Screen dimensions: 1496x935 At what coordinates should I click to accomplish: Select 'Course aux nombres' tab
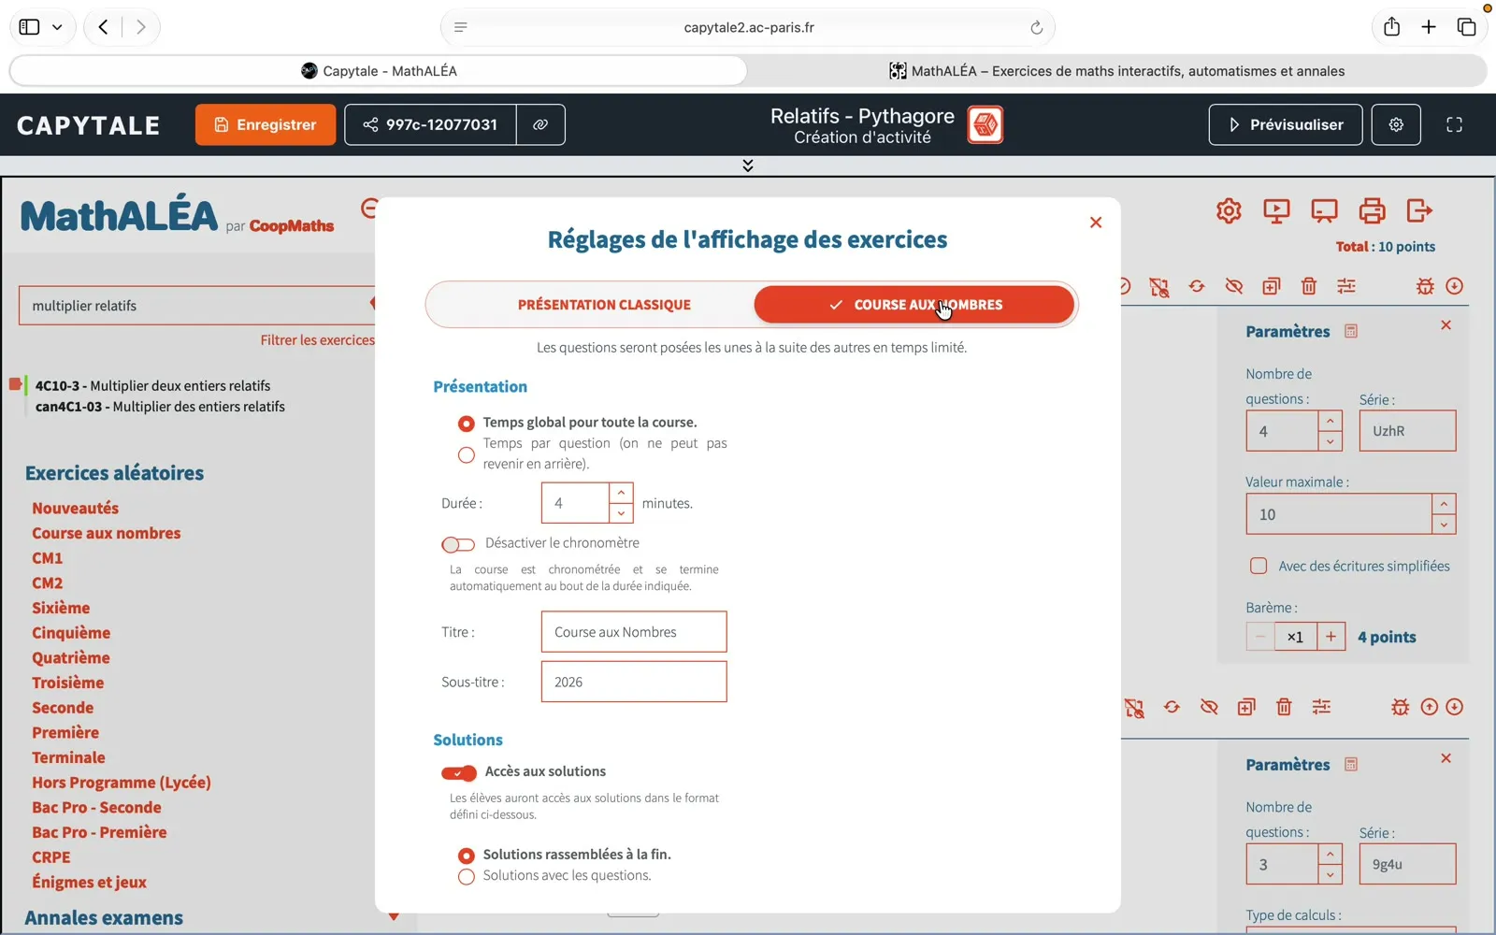tap(914, 305)
